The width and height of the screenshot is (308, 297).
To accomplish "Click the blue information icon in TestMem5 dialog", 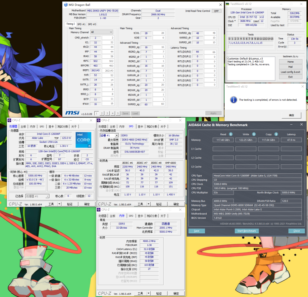I will coord(234,99).
